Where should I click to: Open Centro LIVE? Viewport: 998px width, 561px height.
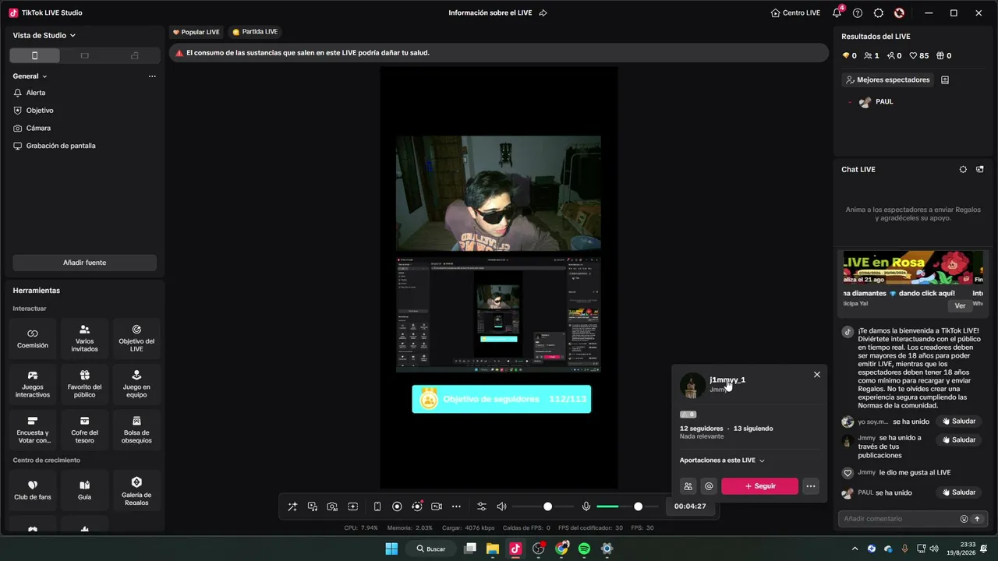(795, 12)
